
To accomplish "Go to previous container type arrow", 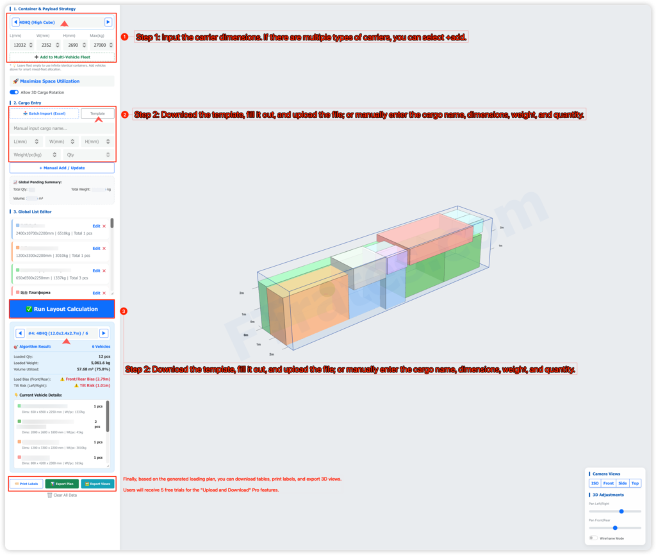I will [x=16, y=22].
